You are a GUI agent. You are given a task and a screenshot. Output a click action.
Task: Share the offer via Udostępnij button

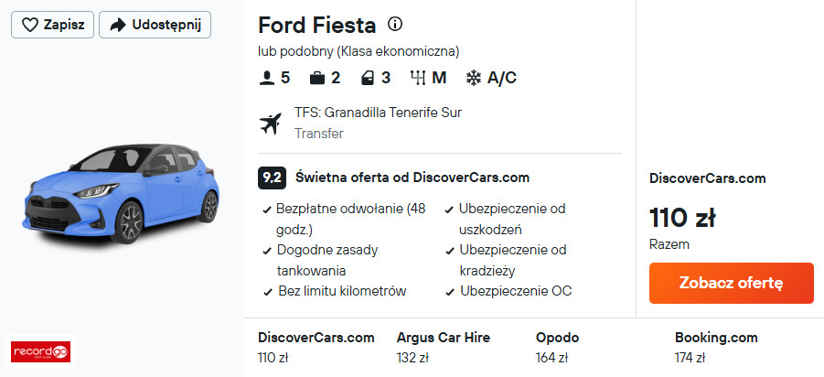click(155, 25)
